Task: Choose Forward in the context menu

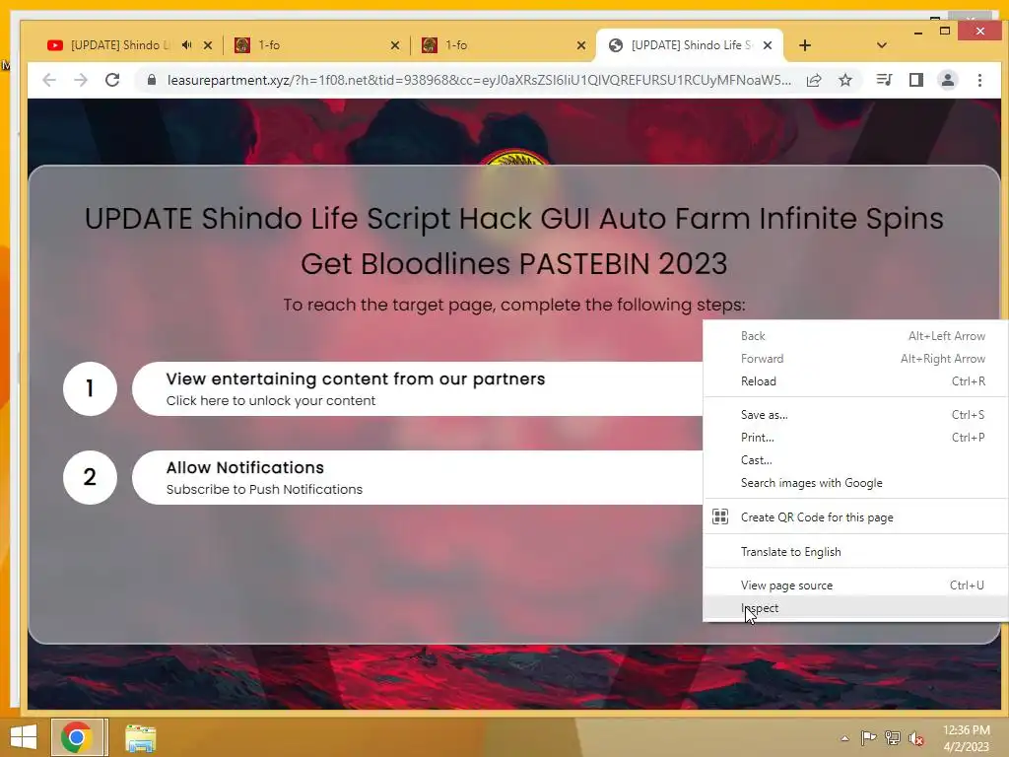Action: pyautogui.click(x=855, y=359)
